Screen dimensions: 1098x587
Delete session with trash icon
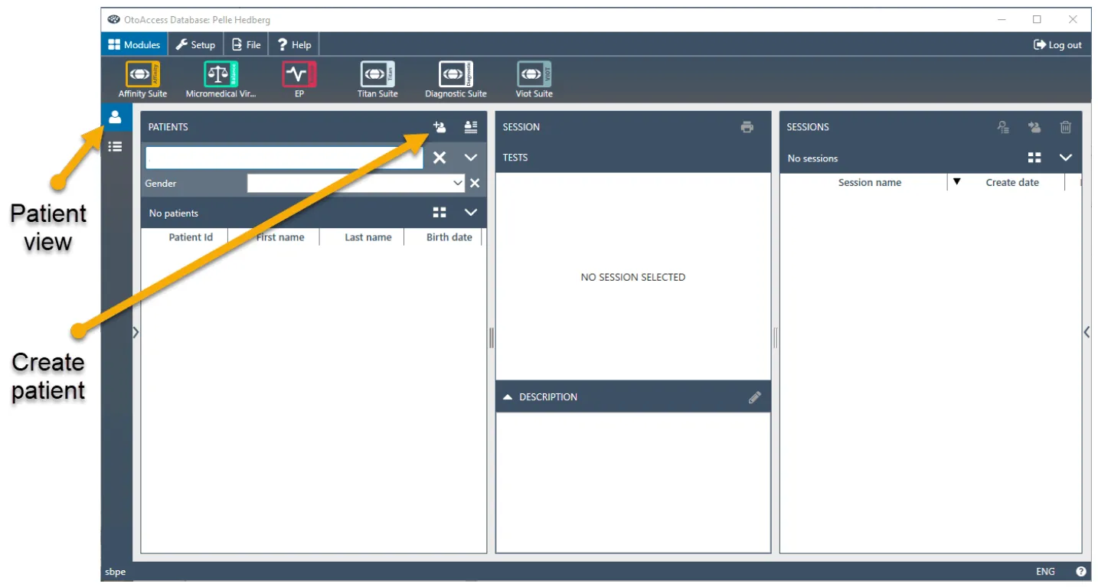click(x=1066, y=127)
